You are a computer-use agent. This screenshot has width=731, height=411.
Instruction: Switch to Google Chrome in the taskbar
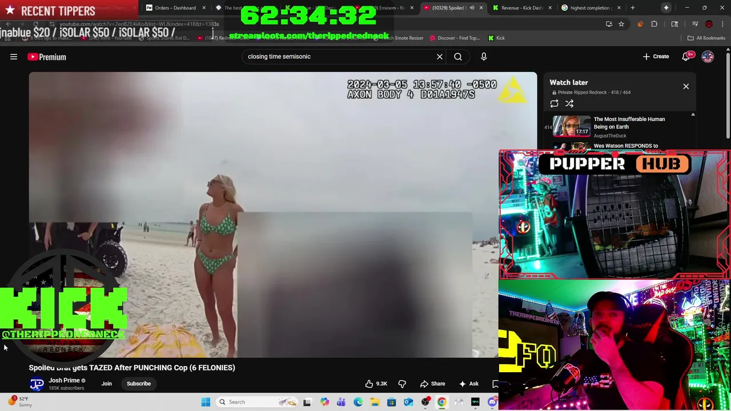(442, 402)
